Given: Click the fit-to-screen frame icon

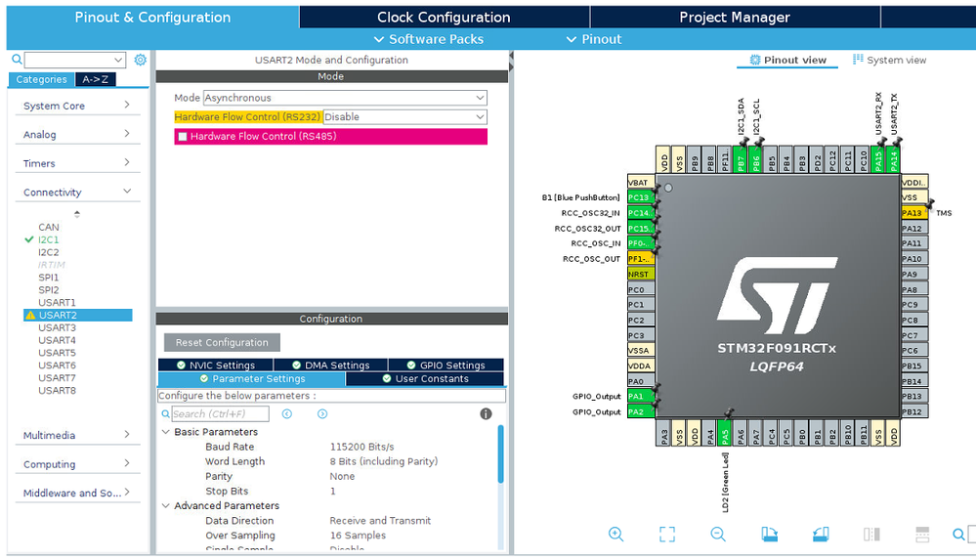Looking at the screenshot, I should tap(667, 535).
